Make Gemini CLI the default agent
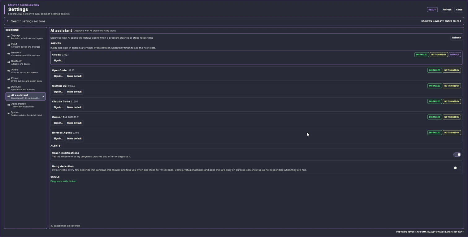Screen dimensions: 468x237 pyautogui.click(x=74, y=92)
